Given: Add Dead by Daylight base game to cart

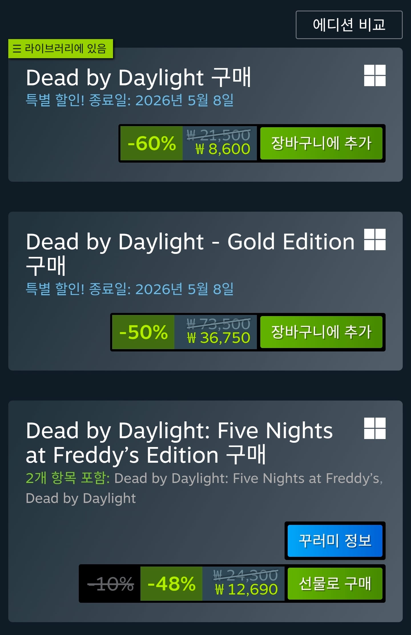Looking at the screenshot, I should (x=321, y=143).
